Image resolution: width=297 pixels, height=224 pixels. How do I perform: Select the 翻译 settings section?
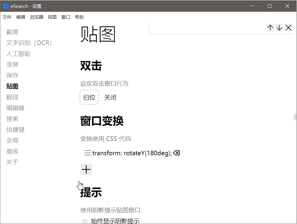tap(12, 97)
